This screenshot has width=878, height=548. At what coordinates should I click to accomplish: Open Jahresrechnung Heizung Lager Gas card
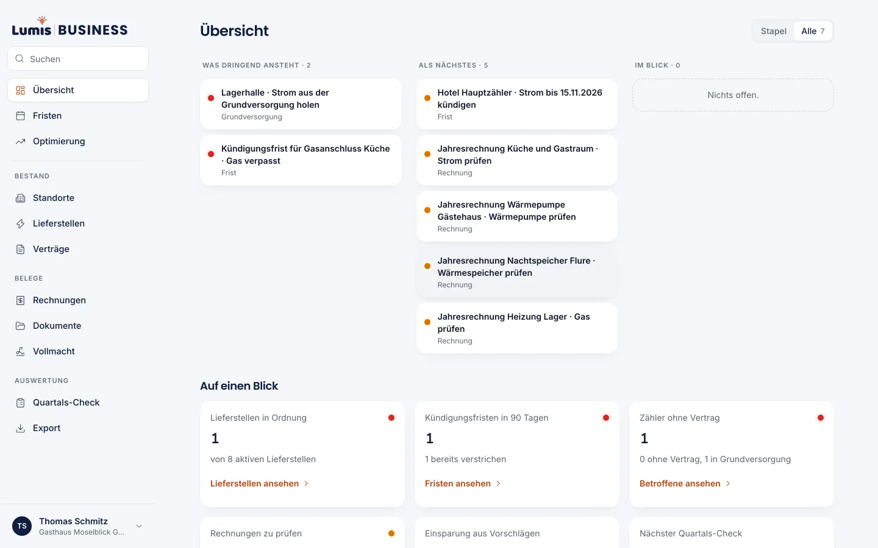(x=517, y=328)
